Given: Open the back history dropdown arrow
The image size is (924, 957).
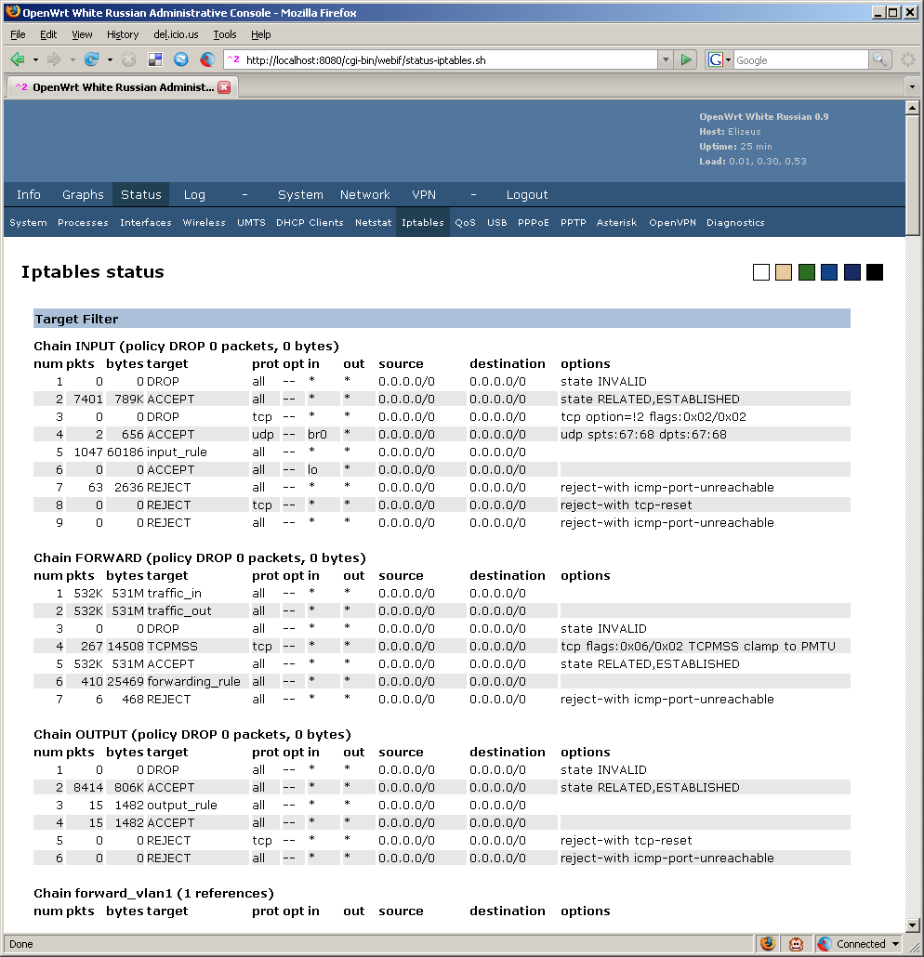Looking at the screenshot, I should [35, 59].
